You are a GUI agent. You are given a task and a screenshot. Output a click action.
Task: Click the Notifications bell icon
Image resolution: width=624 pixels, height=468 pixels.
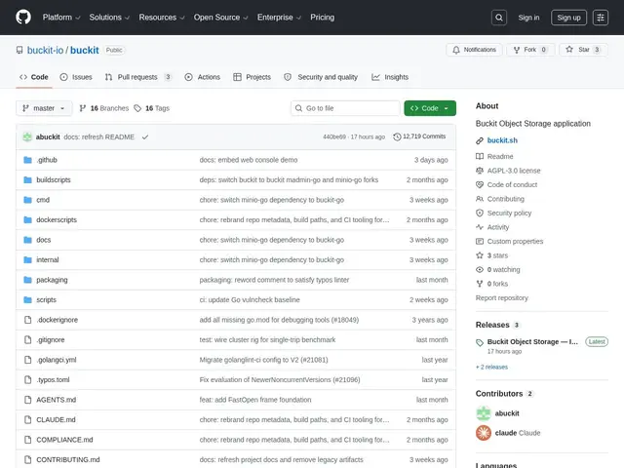456,50
